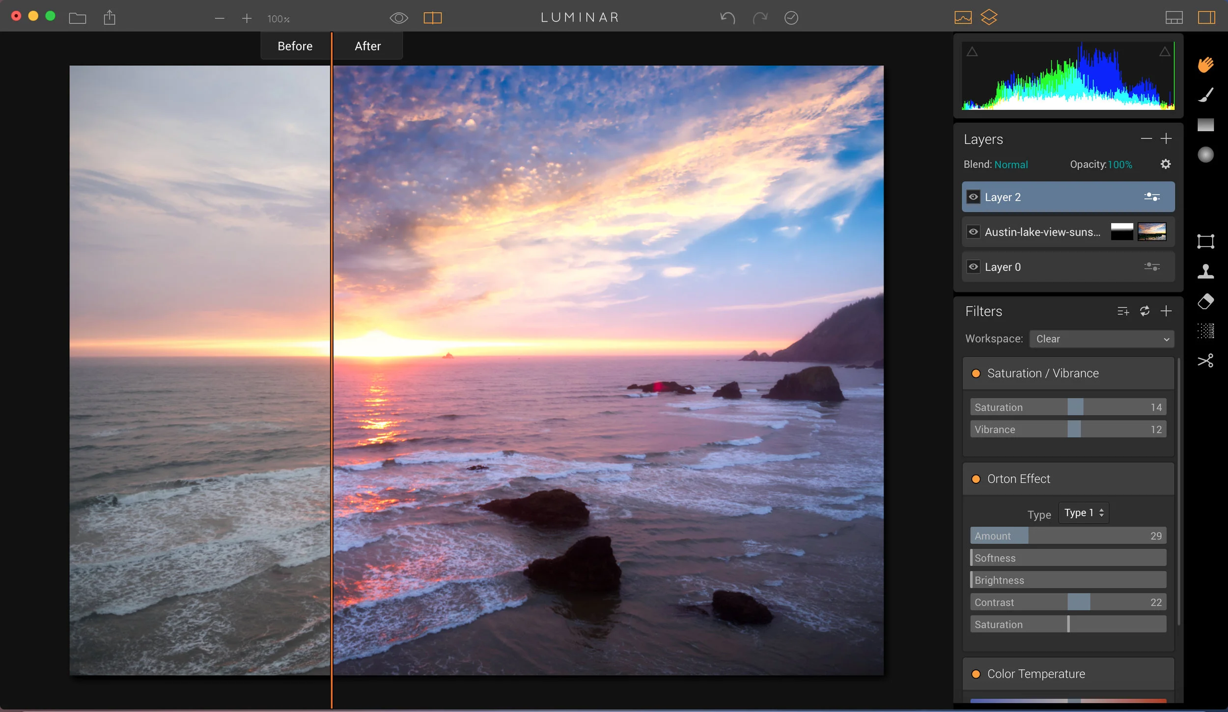Select the After tab
The image size is (1228, 712).
(368, 46)
